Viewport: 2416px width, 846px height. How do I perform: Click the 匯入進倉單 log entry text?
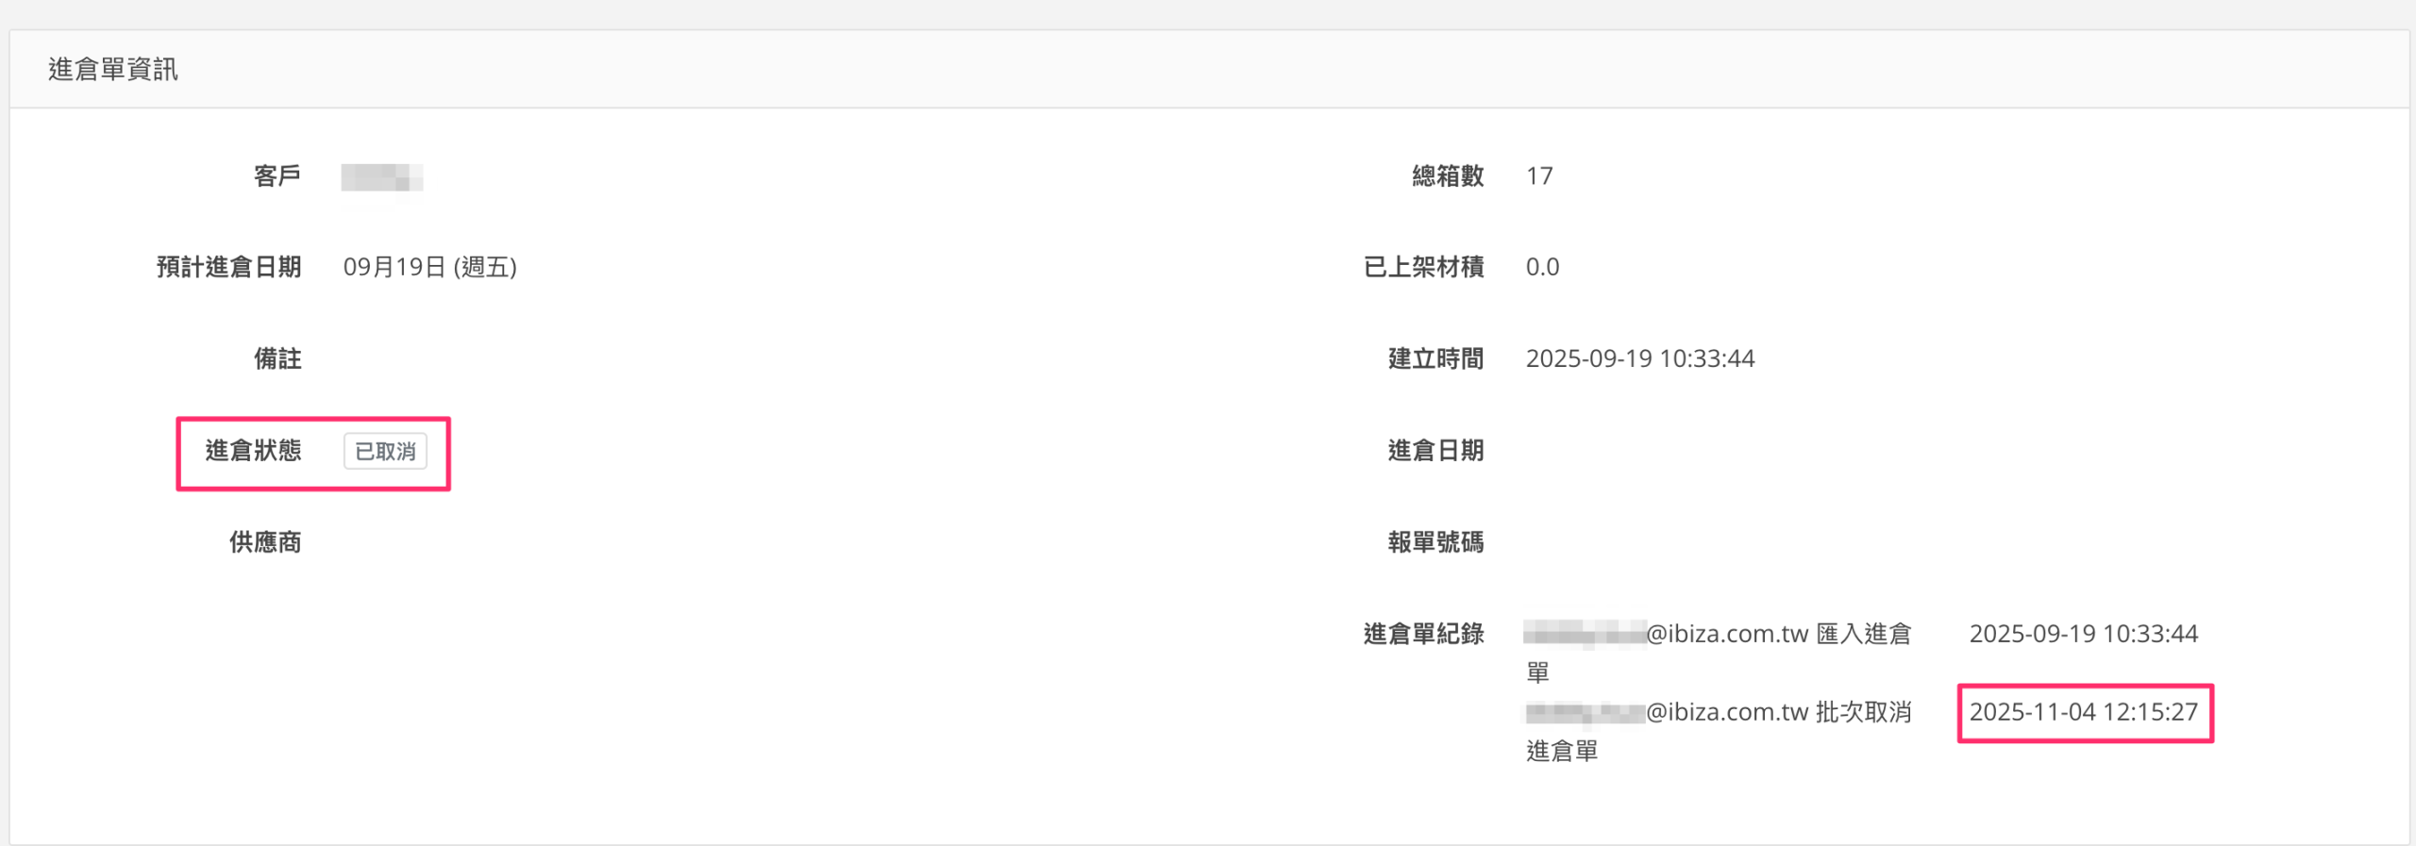point(1863,634)
